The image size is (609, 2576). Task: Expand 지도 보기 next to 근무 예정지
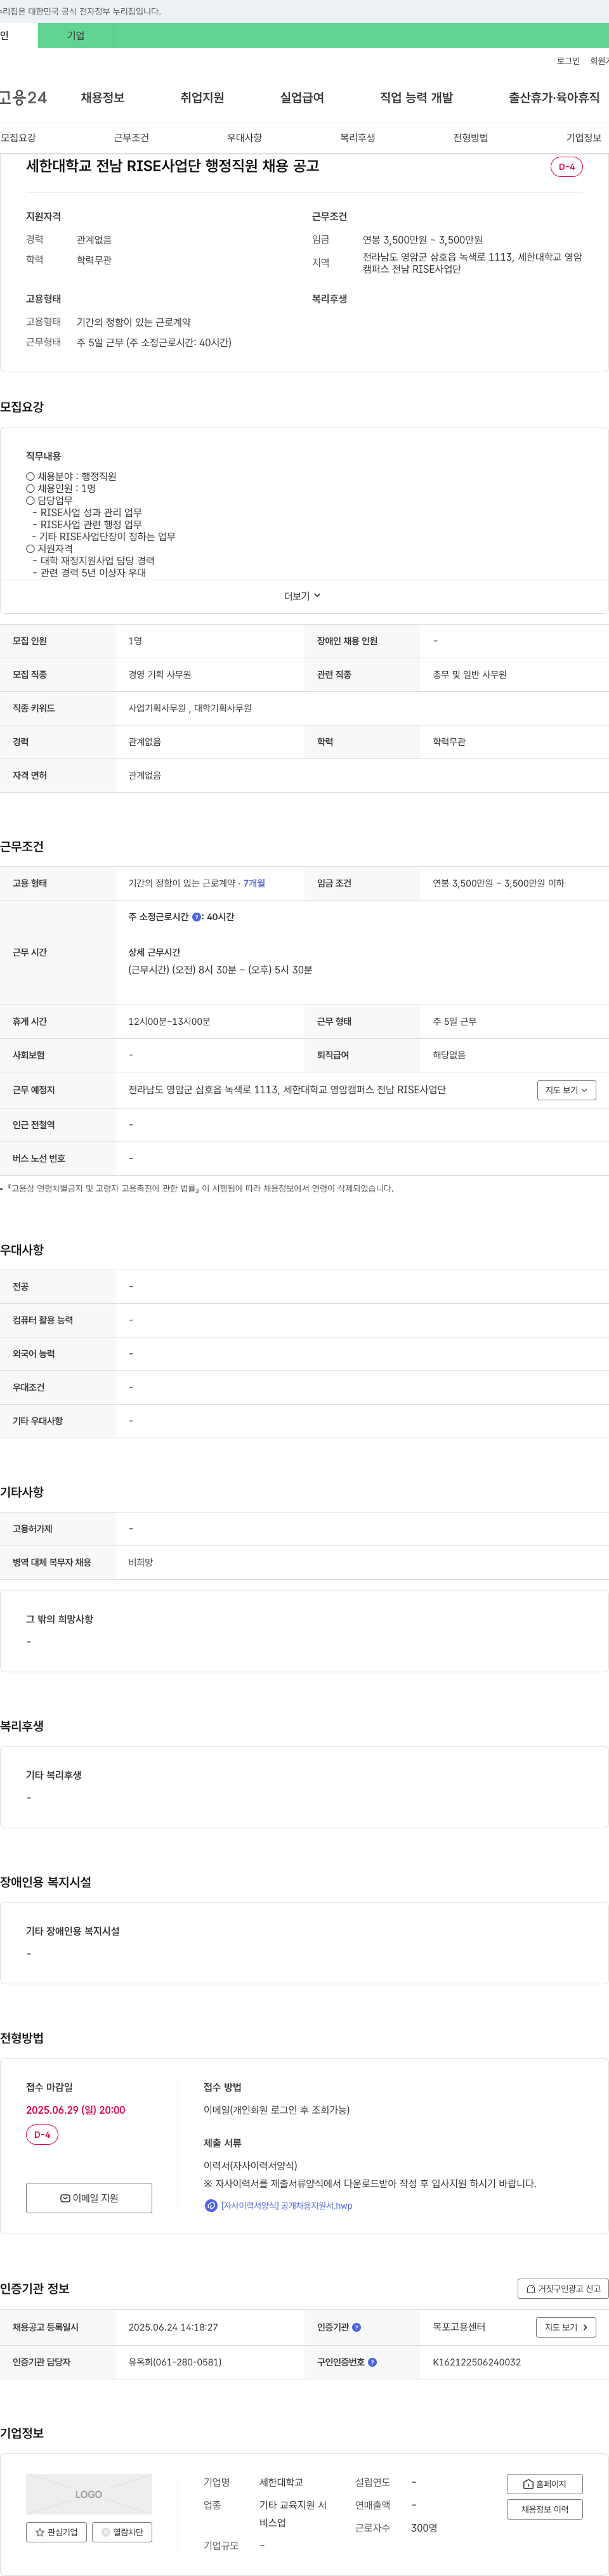point(567,1090)
